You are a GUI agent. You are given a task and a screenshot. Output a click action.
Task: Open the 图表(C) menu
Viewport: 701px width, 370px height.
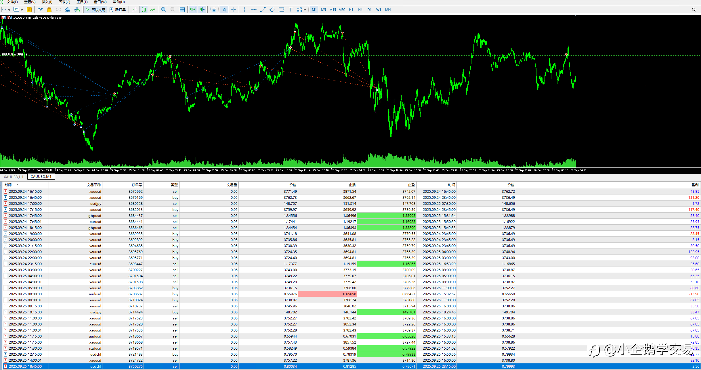(64, 2)
